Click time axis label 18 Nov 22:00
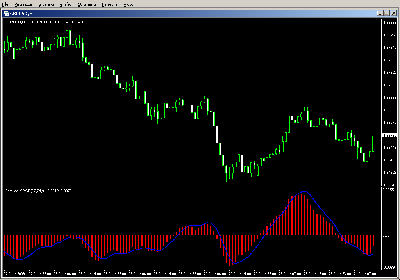This screenshot has width=400, height=280. pyautogui.click(x=115, y=274)
